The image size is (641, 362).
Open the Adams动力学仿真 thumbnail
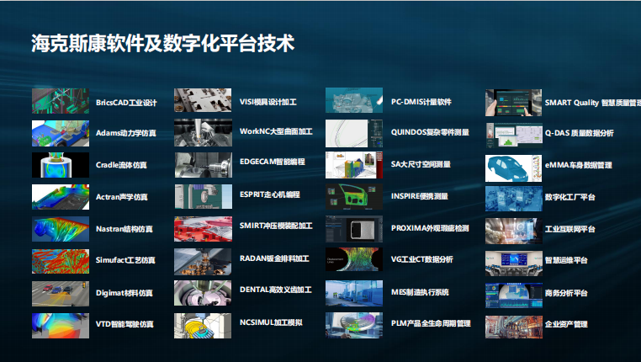click(x=61, y=133)
